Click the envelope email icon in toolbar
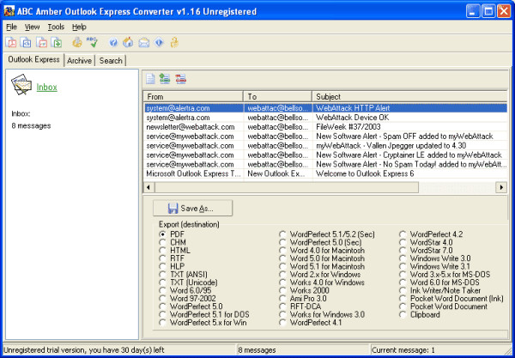515x358 pixels. point(144,42)
